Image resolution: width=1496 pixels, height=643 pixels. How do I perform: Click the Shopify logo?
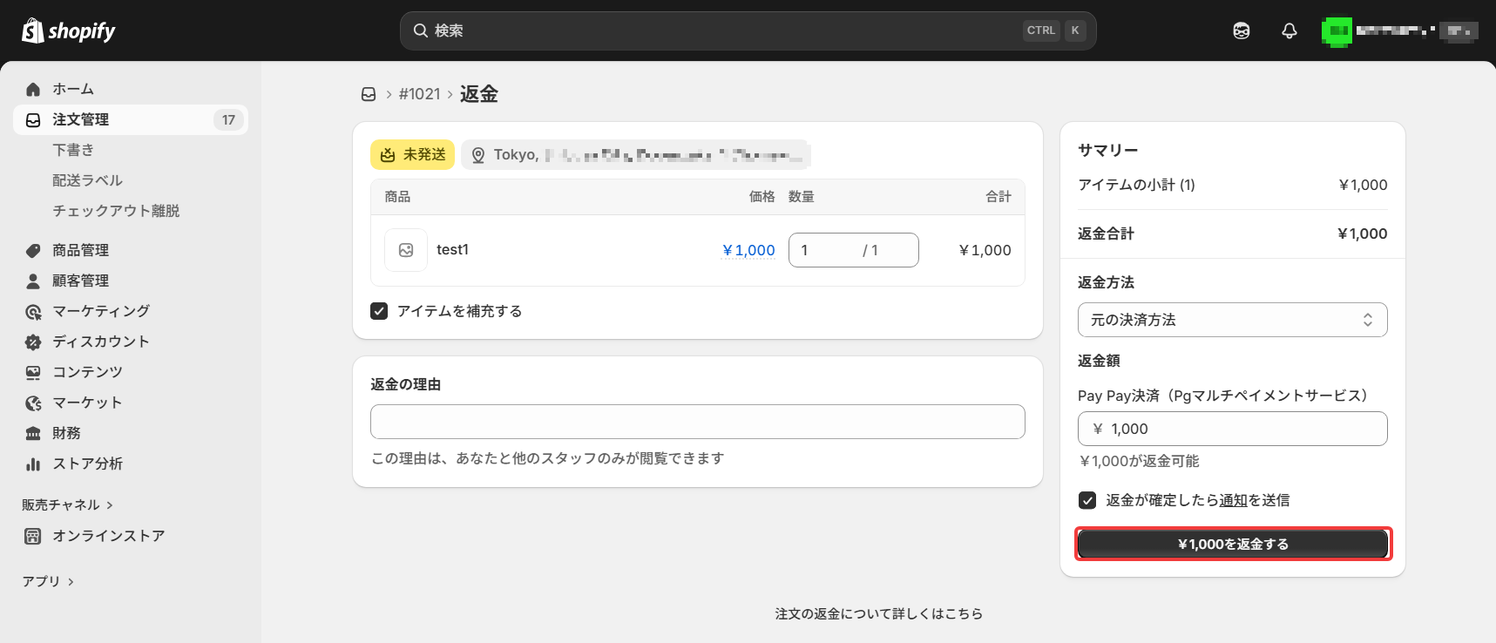[x=68, y=30]
